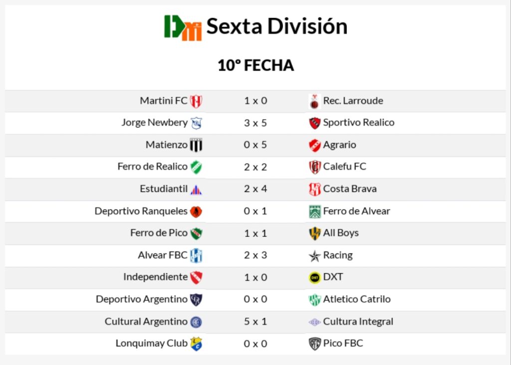Click the Martini FC red-striped crest
The image size is (511, 365).
tap(196, 101)
